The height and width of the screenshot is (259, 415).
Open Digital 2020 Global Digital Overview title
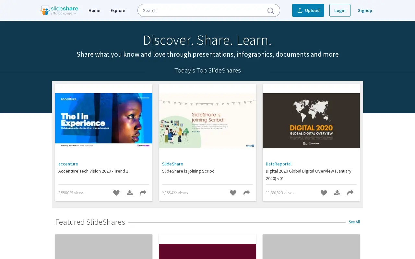309,175
